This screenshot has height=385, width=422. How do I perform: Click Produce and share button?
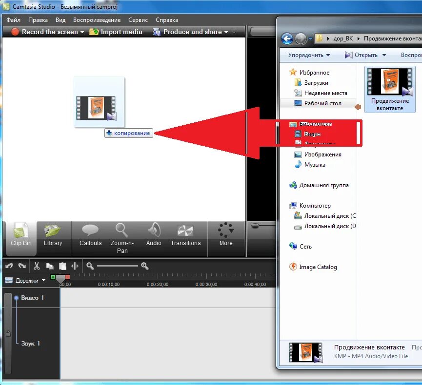(188, 32)
